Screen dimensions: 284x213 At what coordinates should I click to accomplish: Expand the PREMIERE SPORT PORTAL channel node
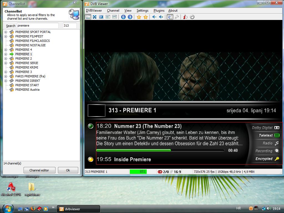click(x=6, y=32)
